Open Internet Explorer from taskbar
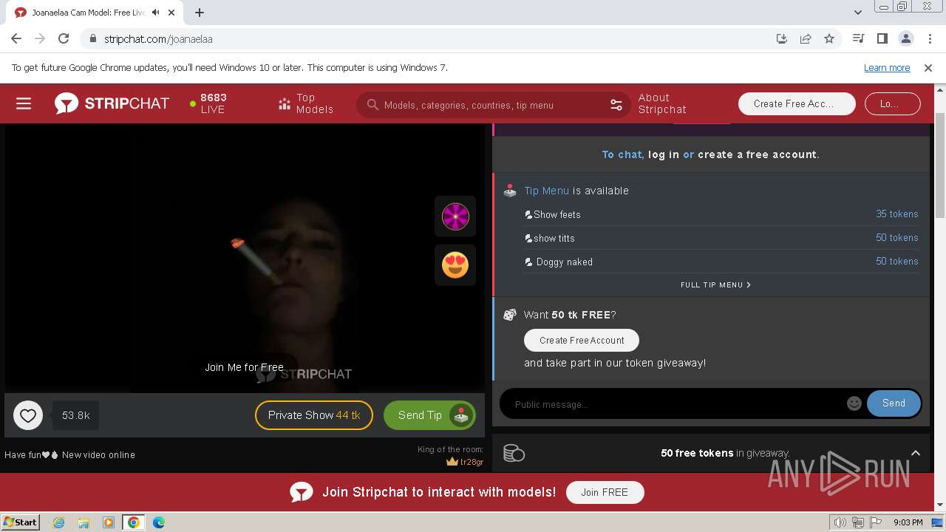 coord(59,522)
